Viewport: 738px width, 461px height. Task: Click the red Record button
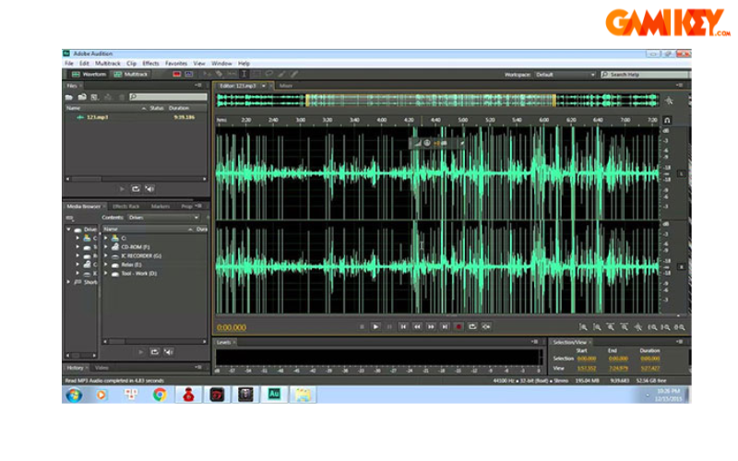tap(458, 326)
